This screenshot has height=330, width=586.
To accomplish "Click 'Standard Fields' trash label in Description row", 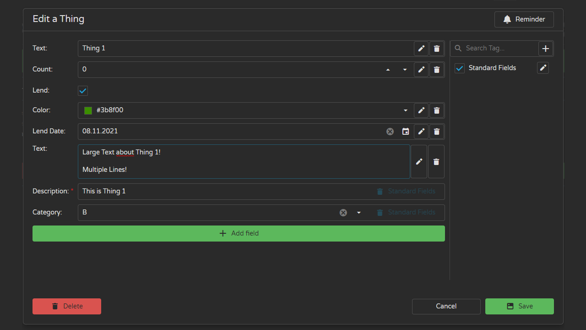I will point(406,192).
